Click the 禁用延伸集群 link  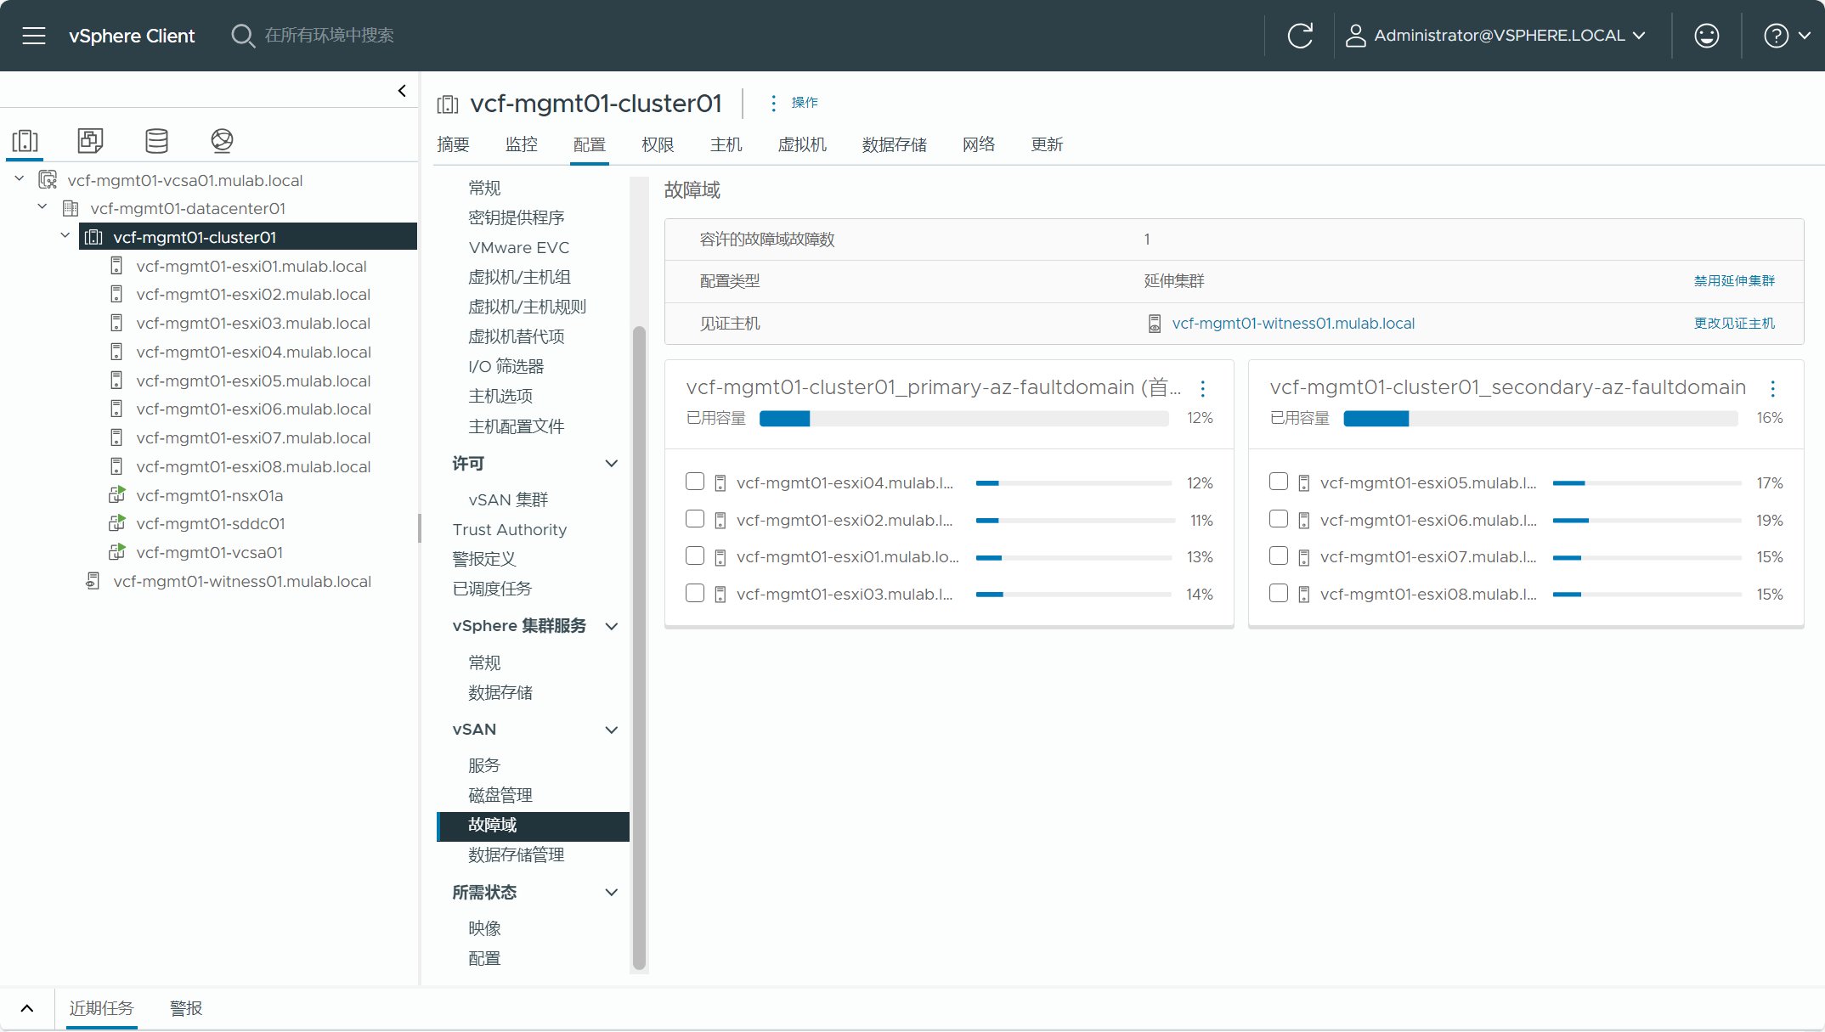pyautogui.click(x=1733, y=281)
